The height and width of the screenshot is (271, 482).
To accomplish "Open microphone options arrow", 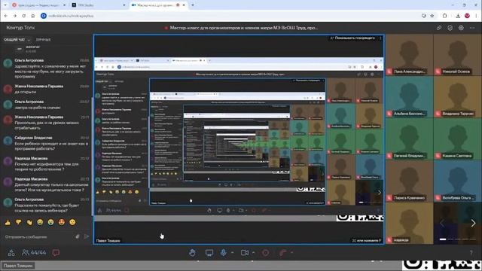I will click(x=232, y=253).
